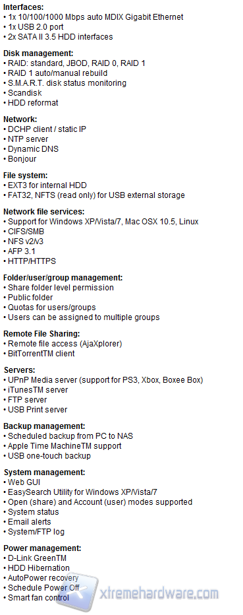Click the File system heading
The image size is (243, 615).
pos(25,176)
